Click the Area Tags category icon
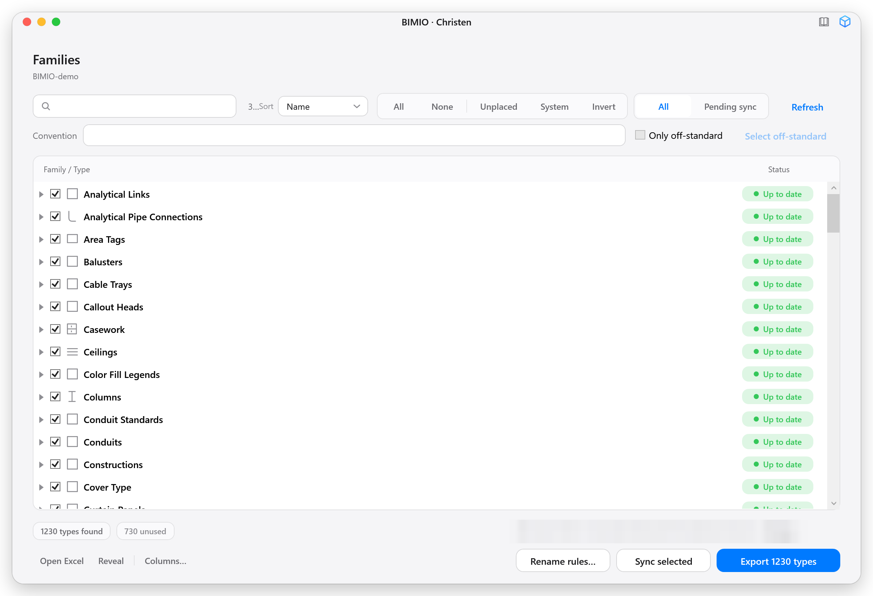Image resolution: width=873 pixels, height=596 pixels. point(72,239)
